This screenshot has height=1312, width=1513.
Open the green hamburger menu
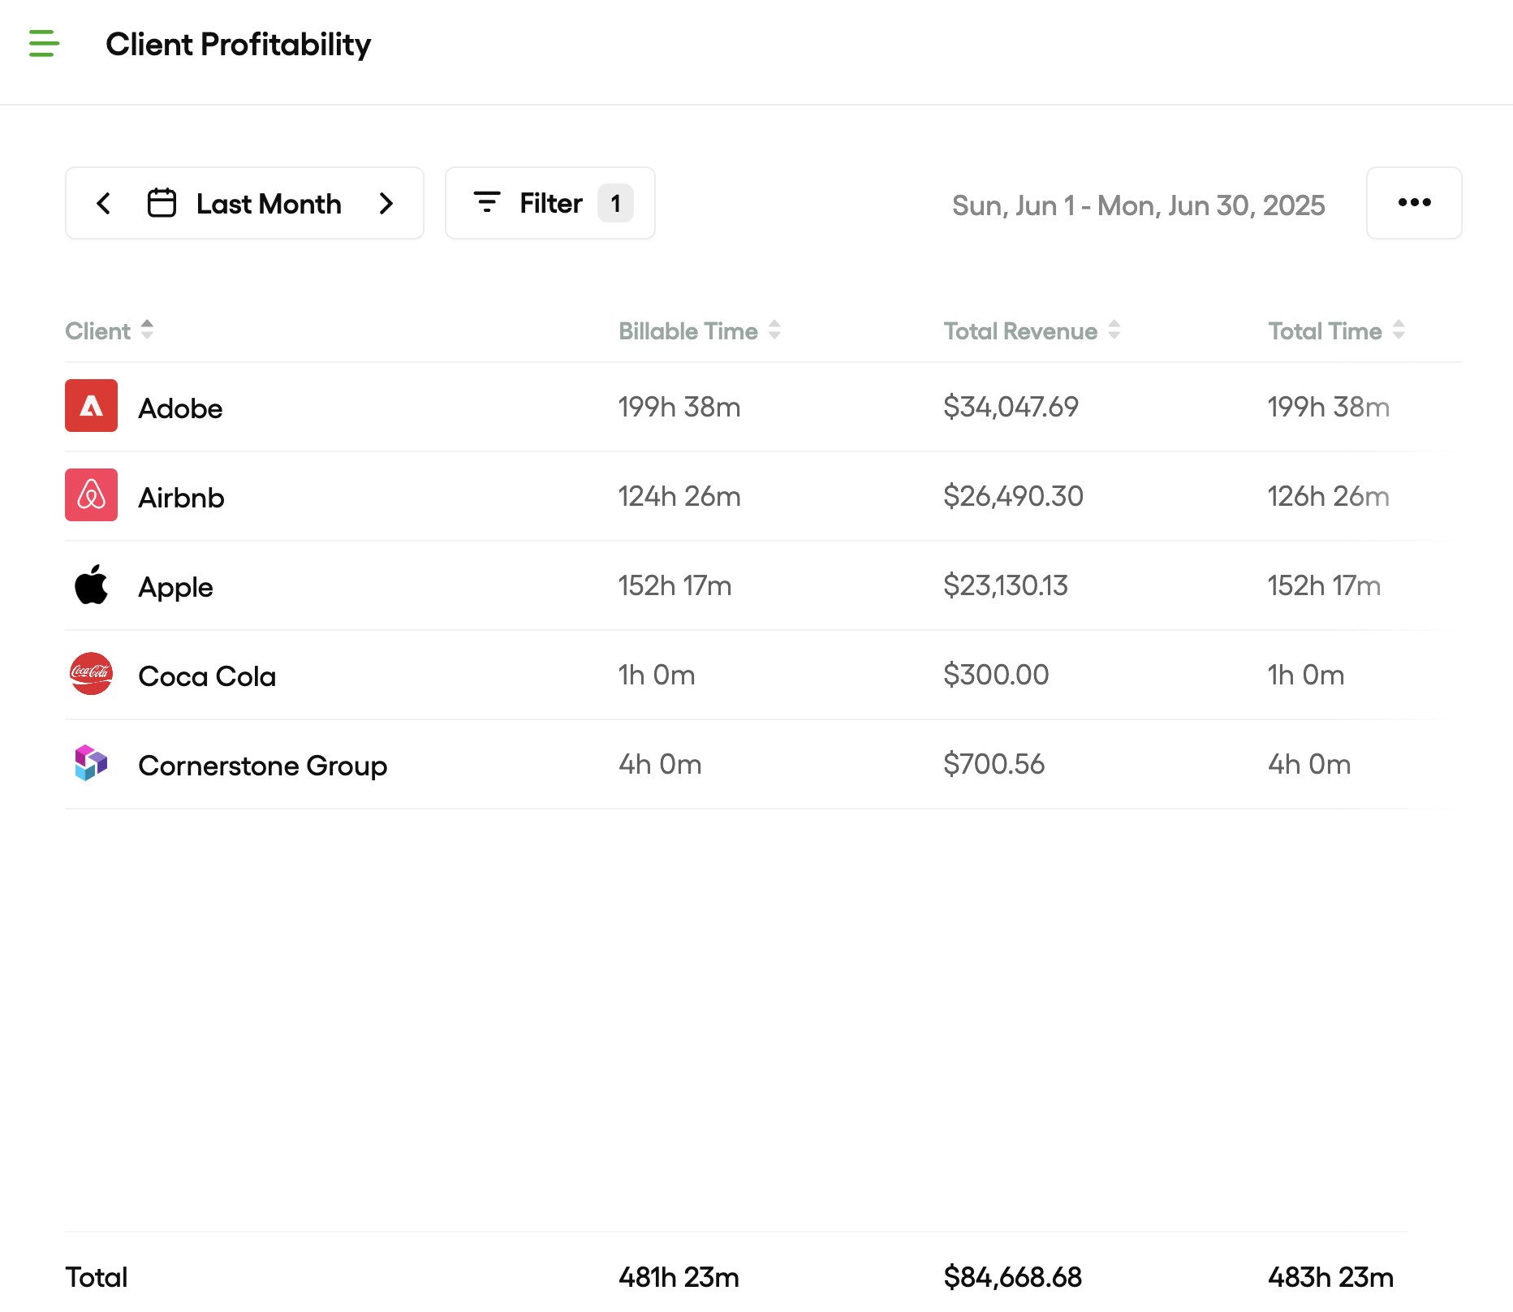[x=44, y=44]
